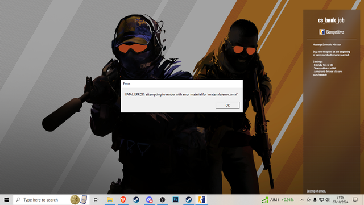Image resolution: width=364 pixels, height=205 pixels.
Task: Click the 'Competitive' mode label
Action: pyautogui.click(x=335, y=32)
